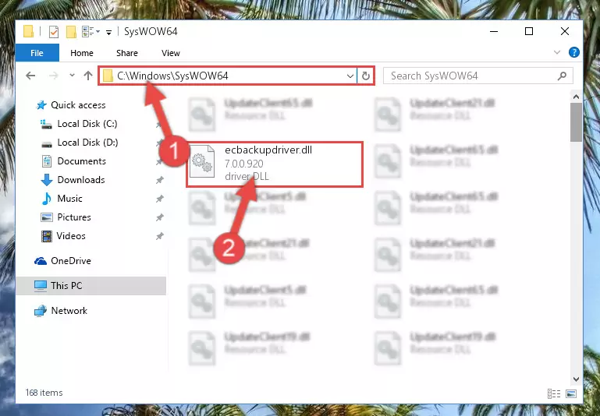Open Music folder in sidebar
Viewport: 600px width, 416px height.
69,199
